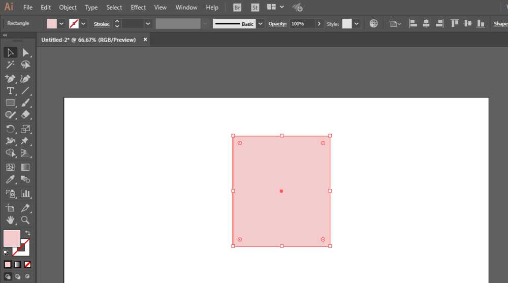
Task: Select the Direct Selection tool
Action: tap(25, 52)
